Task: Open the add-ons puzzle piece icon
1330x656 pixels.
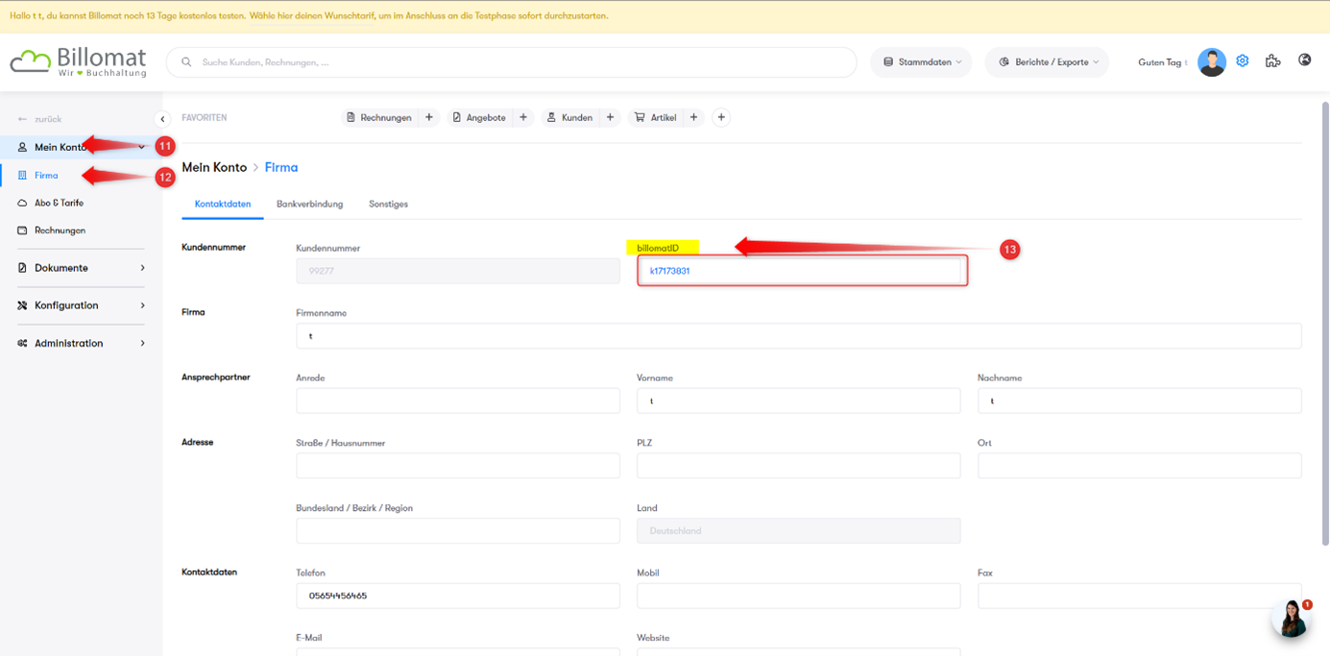Action: 1272,61
